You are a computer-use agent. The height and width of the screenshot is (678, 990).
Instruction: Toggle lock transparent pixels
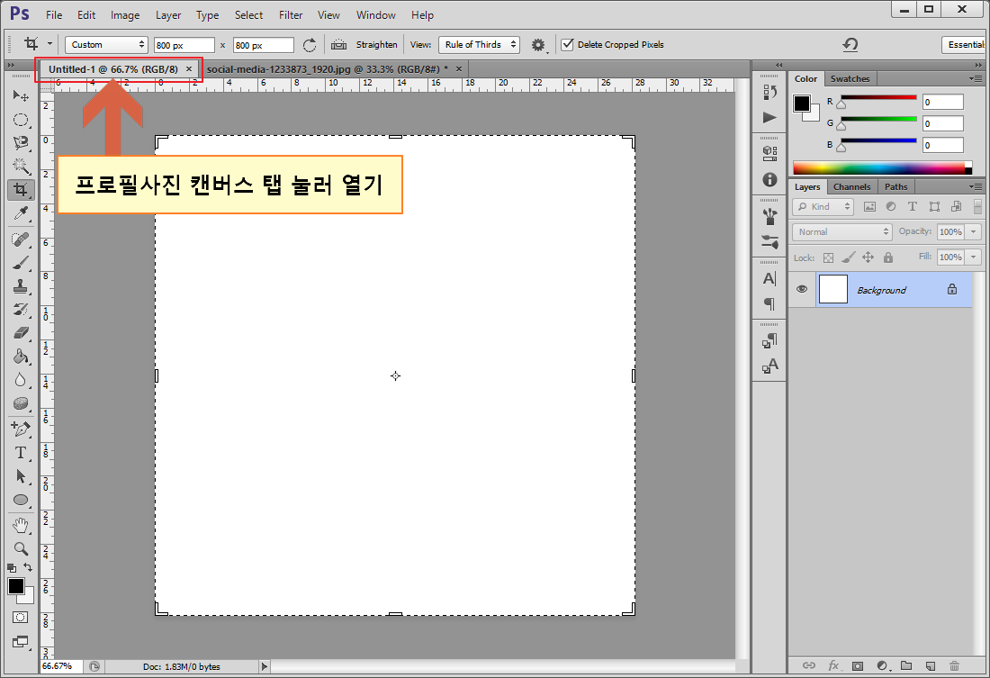pos(828,258)
